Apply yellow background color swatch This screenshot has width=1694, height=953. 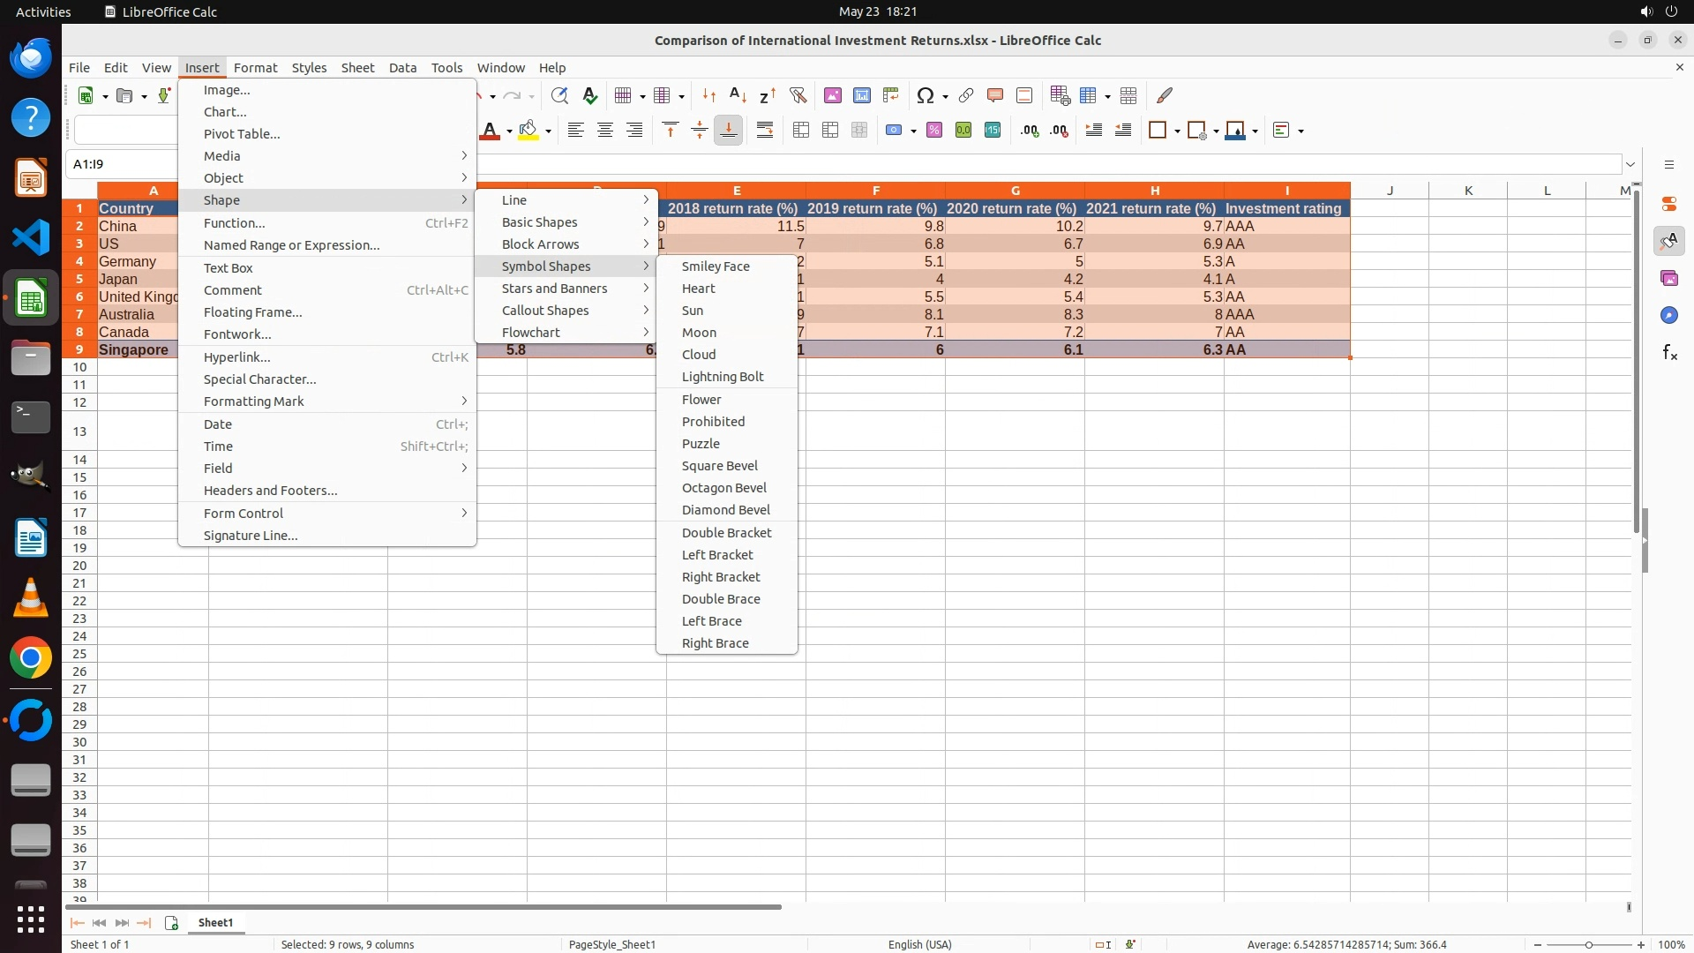click(528, 131)
